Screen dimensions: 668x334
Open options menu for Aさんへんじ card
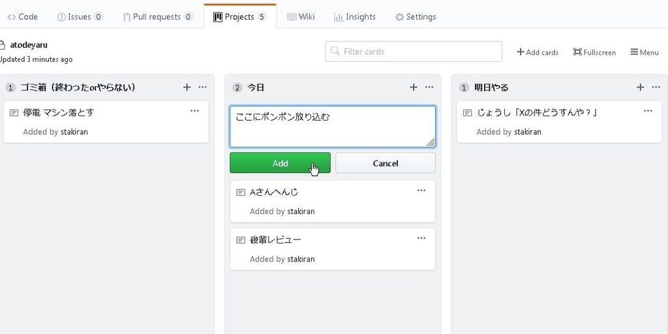coord(421,190)
